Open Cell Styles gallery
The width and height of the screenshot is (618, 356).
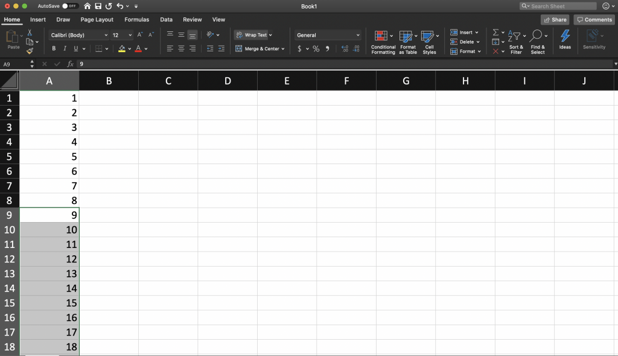[429, 42]
